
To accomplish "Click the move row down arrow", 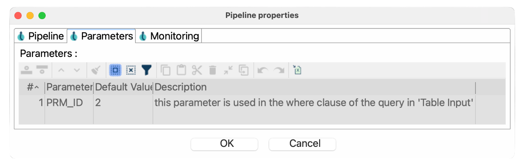I will (x=77, y=70).
